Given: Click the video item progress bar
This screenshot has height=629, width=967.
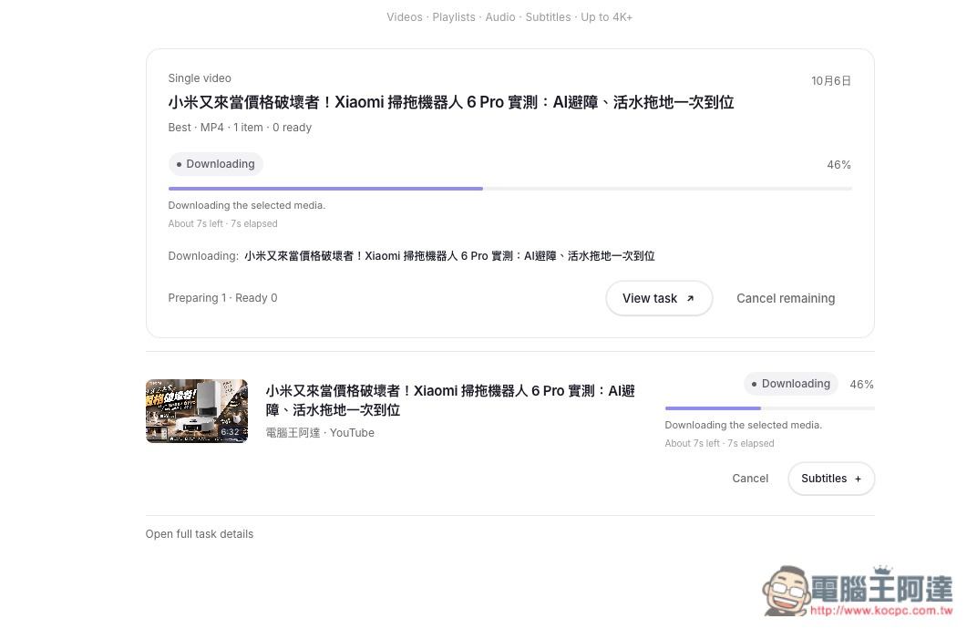Looking at the screenshot, I should pyautogui.click(x=769, y=408).
